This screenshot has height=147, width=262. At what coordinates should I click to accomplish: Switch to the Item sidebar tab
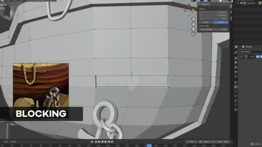tap(231, 6)
